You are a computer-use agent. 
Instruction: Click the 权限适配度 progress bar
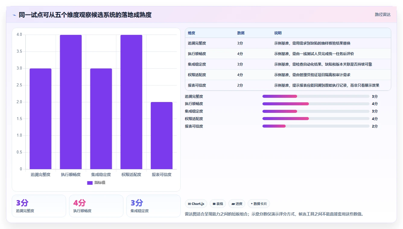pyautogui.click(x=316, y=119)
